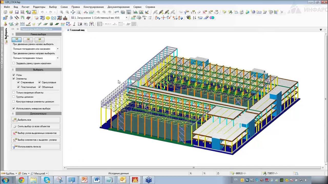Toggle Использовать инверсию выбора checkbox
This screenshot has height=184, width=328.
point(14,108)
